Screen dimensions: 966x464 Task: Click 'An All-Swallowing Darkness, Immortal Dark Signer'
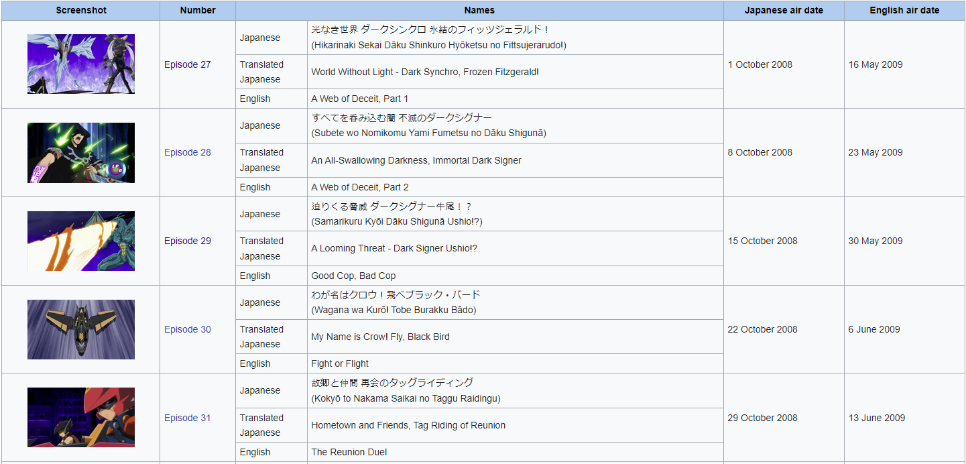416,160
